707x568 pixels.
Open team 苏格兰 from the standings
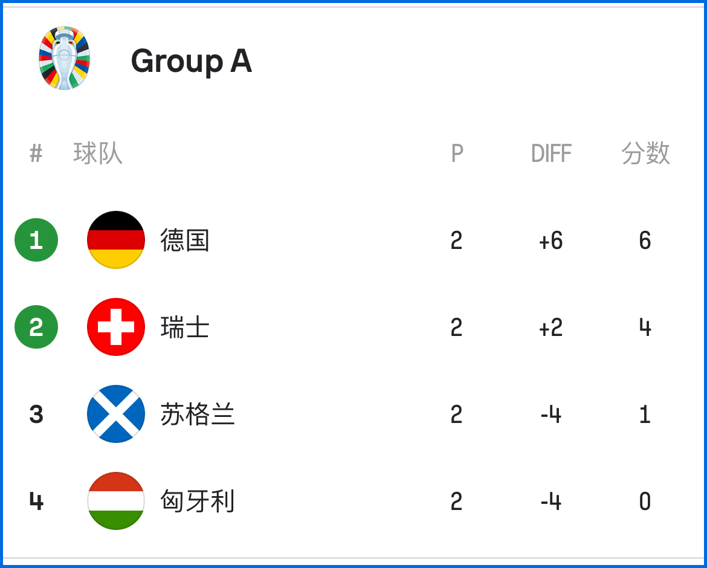[198, 415]
